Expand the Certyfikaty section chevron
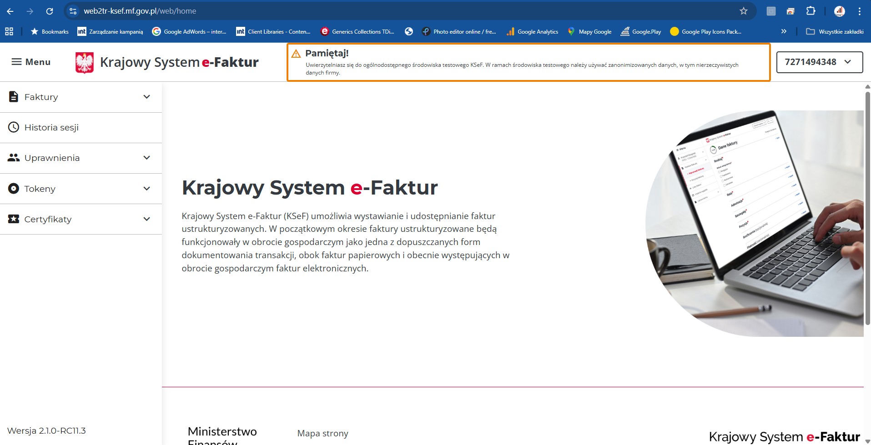Screen dimensions: 871x445 146,219
